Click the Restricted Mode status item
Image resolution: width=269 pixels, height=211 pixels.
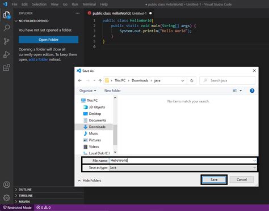coord(18,208)
